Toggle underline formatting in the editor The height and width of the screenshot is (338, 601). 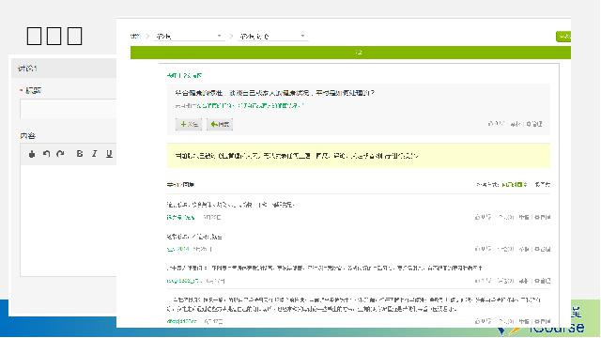pyautogui.click(x=109, y=154)
